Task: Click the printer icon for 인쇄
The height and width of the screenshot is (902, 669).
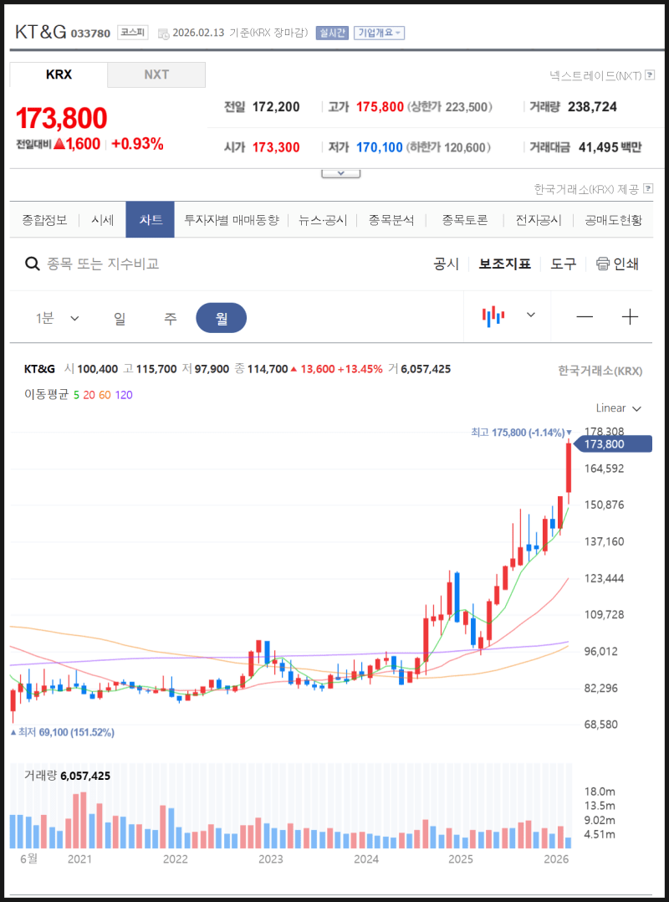Action: (602, 264)
